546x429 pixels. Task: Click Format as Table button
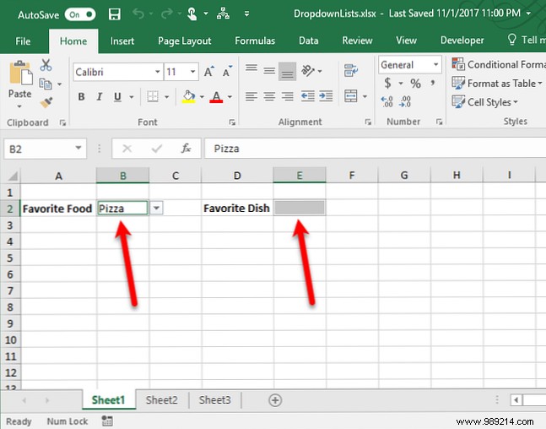[497, 84]
